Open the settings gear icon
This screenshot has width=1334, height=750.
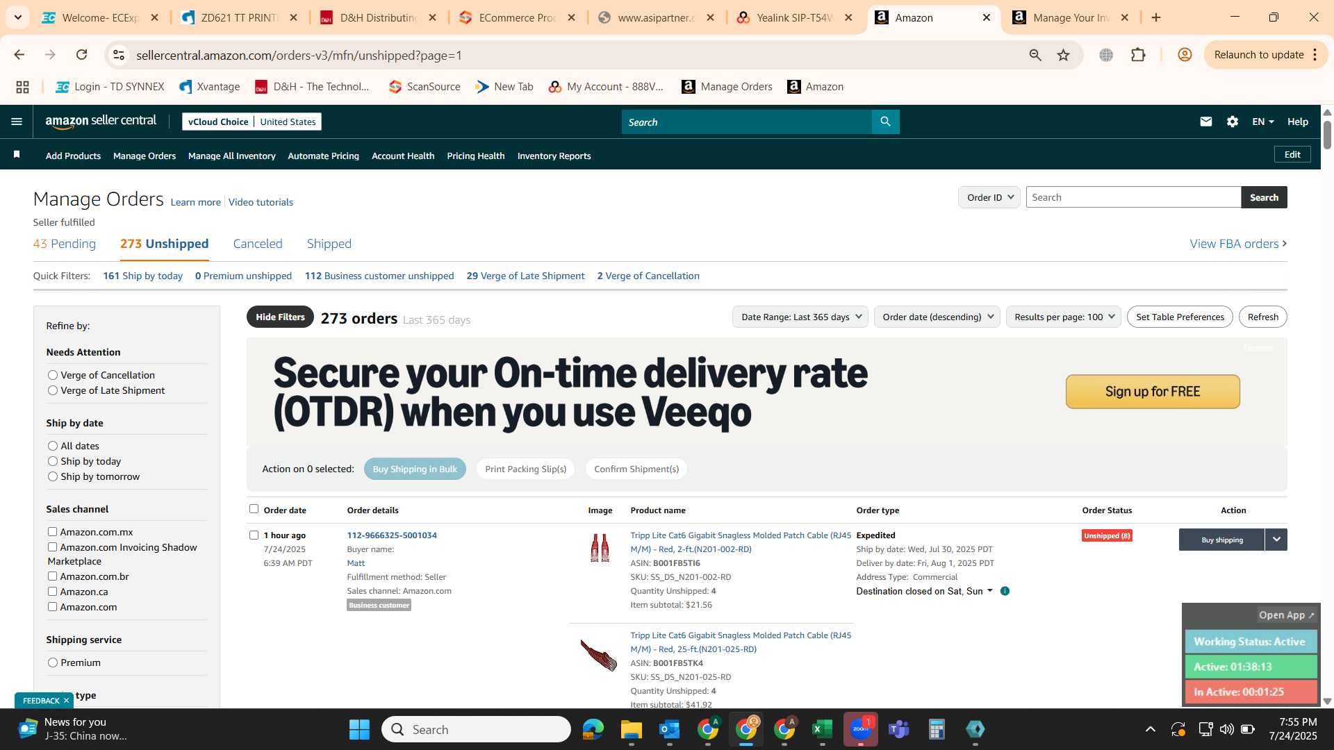1233,122
